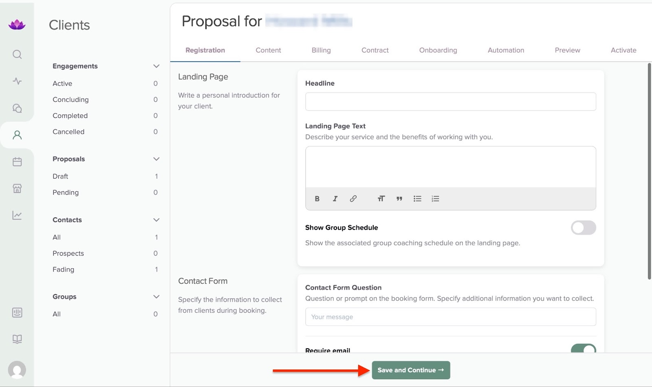Viewport: 652px width, 387px height.
Task: Click the Contacts section heading
Action: pos(67,220)
